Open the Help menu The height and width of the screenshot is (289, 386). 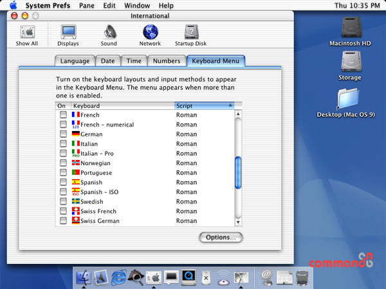pos(166,5)
